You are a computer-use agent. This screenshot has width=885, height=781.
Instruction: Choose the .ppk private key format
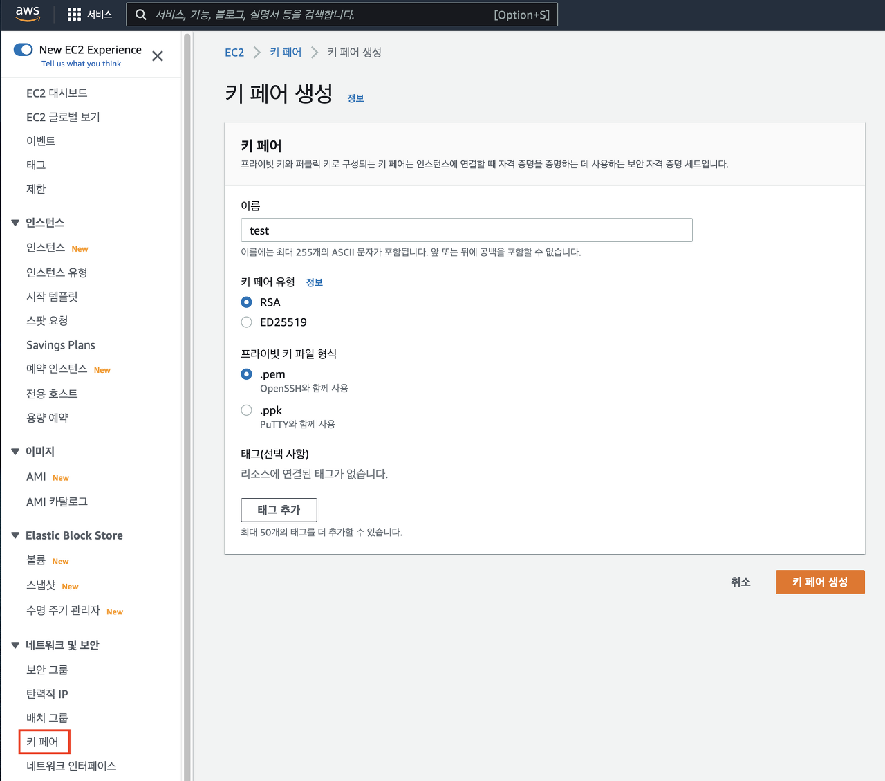click(247, 410)
